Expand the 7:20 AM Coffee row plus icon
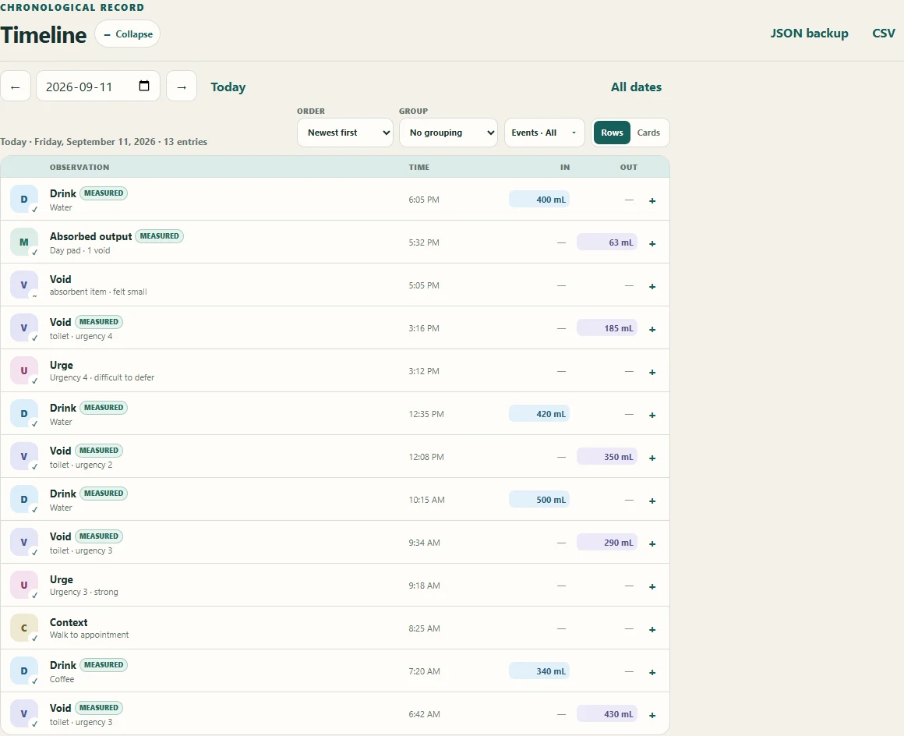This screenshot has width=904, height=736. tap(652, 672)
